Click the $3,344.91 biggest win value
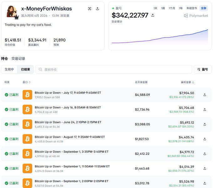The image size is (213, 188). tap(37, 40)
